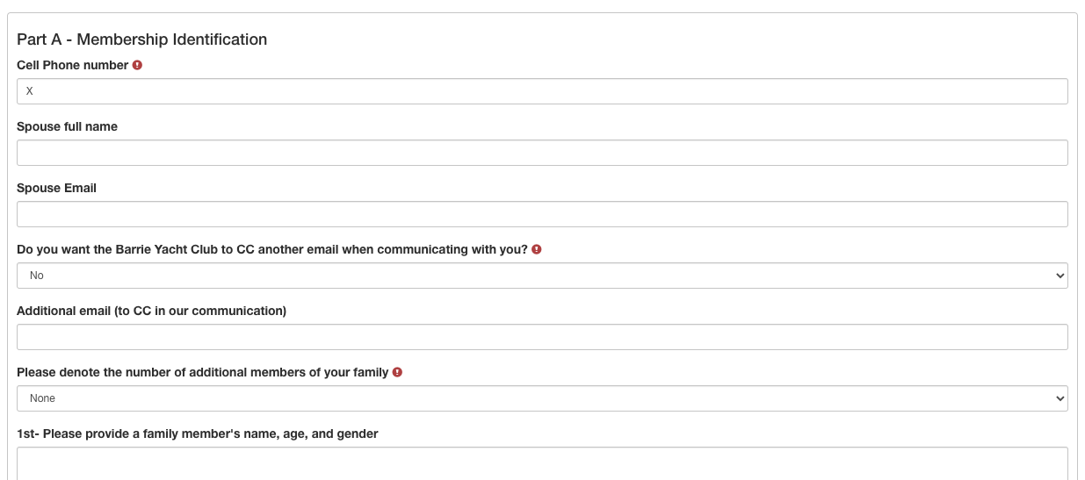Select the Spouse Email text box
This screenshot has height=480, width=1085.
pyautogui.click(x=542, y=214)
